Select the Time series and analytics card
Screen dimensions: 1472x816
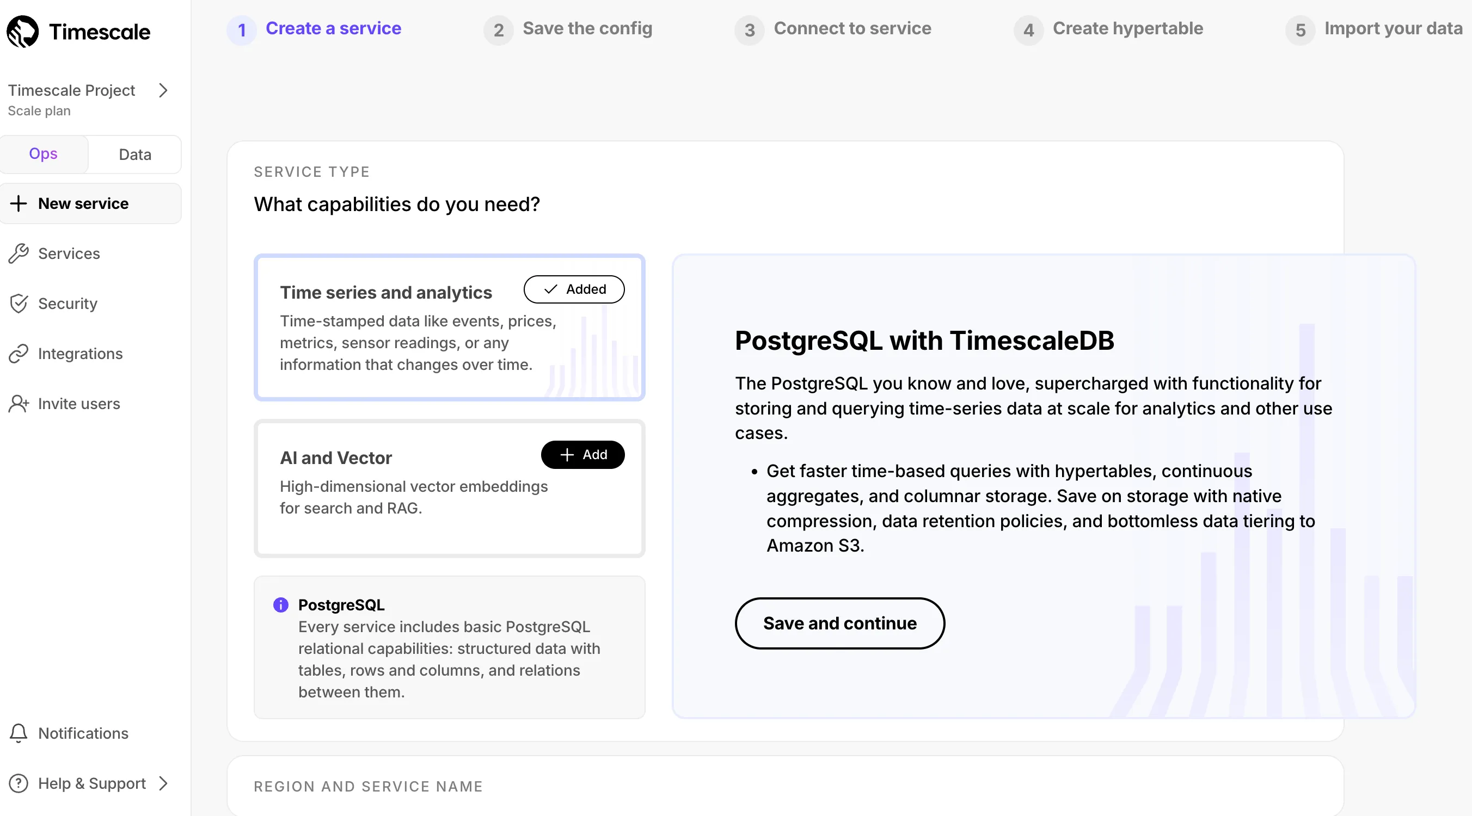click(x=449, y=327)
